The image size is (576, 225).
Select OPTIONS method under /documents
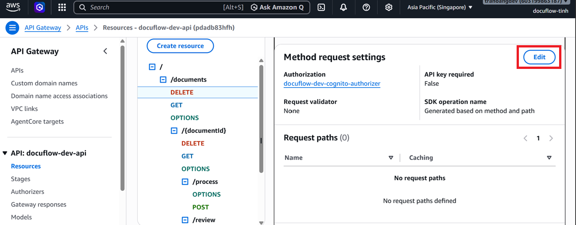pyautogui.click(x=185, y=118)
